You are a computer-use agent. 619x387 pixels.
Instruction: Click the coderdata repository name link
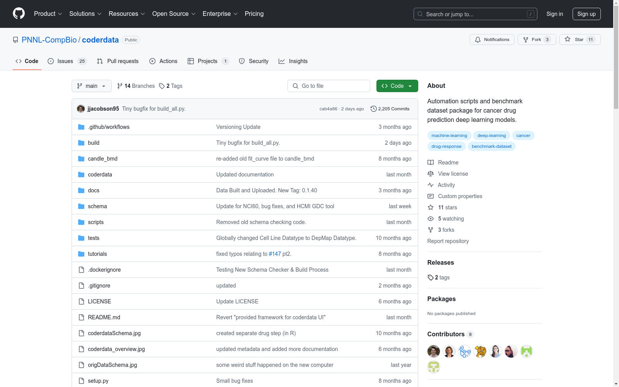coord(100,40)
